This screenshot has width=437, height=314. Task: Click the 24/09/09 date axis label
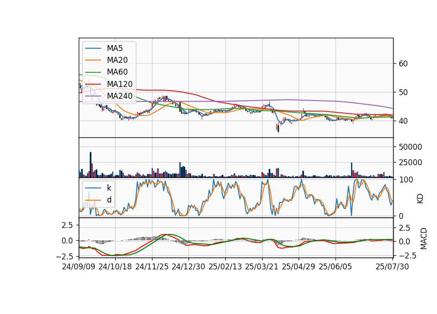[x=79, y=267]
